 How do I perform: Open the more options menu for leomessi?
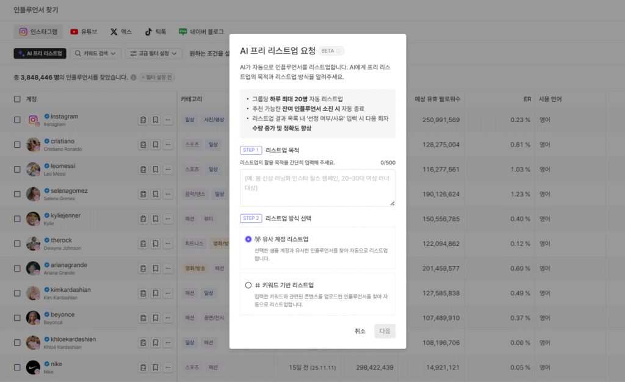click(x=168, y=169)
